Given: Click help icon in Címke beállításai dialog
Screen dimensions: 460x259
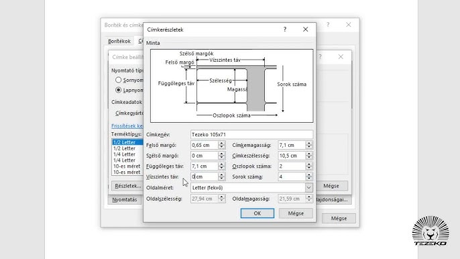Looking at the screenshot, I should point(320,56).
